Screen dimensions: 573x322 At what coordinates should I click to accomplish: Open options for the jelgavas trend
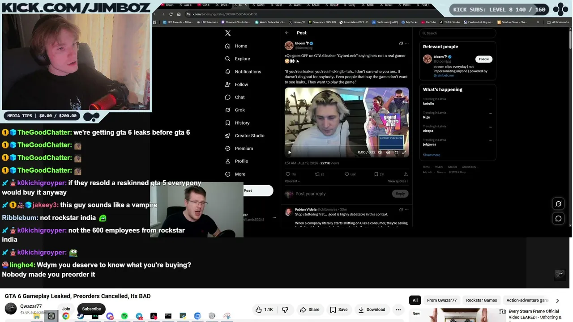pyautogui.click(x=490, y=140)
